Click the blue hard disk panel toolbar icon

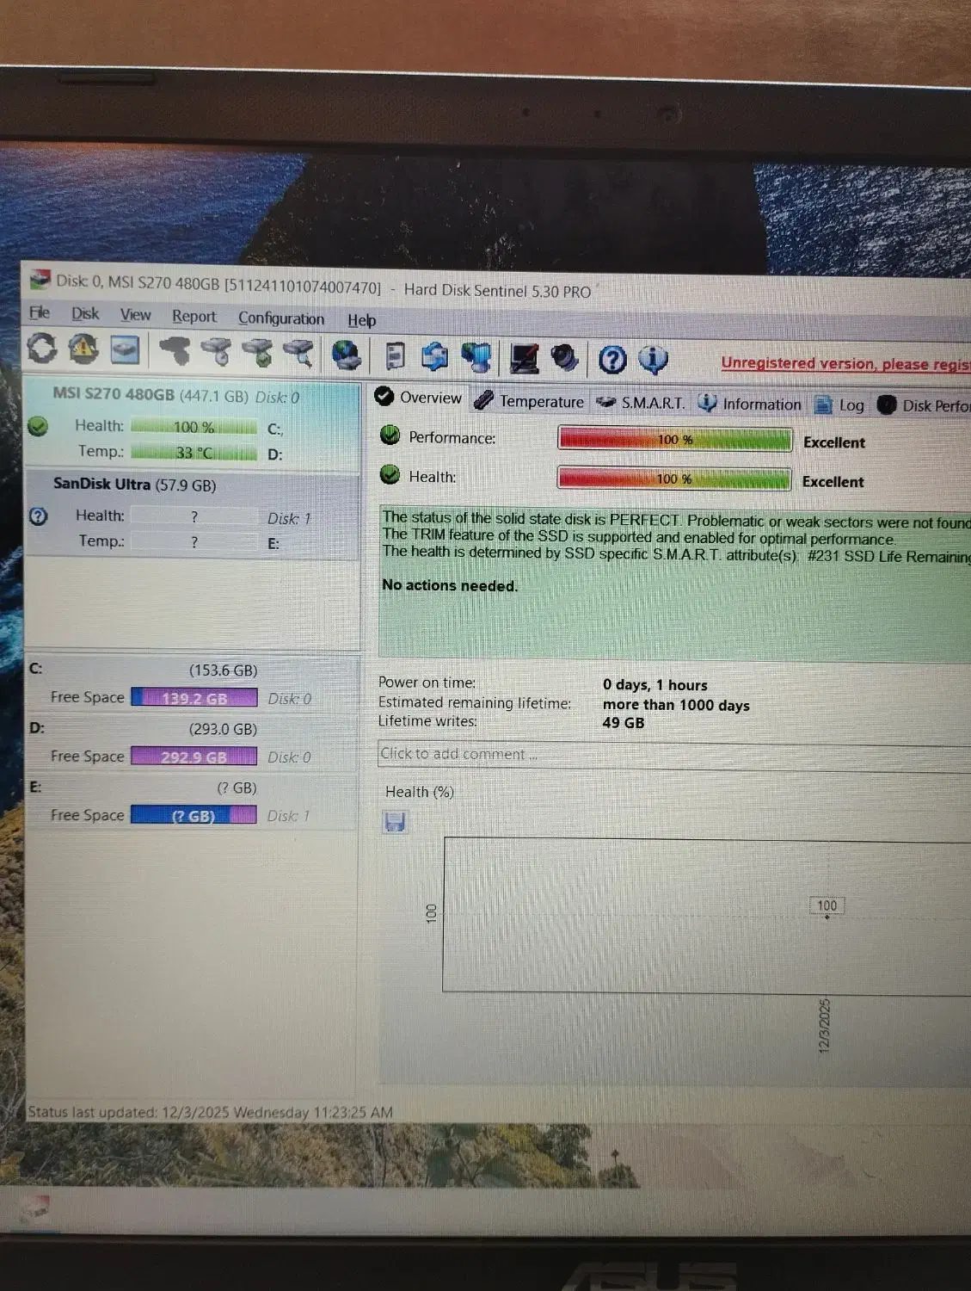point(125,349)
